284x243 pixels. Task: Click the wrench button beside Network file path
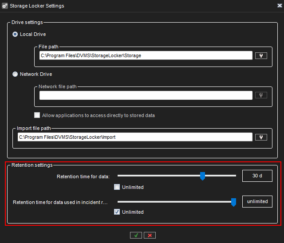[x=261, y=95]
